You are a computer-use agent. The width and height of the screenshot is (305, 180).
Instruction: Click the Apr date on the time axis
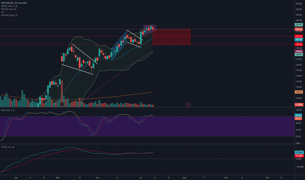click(16, 178)
